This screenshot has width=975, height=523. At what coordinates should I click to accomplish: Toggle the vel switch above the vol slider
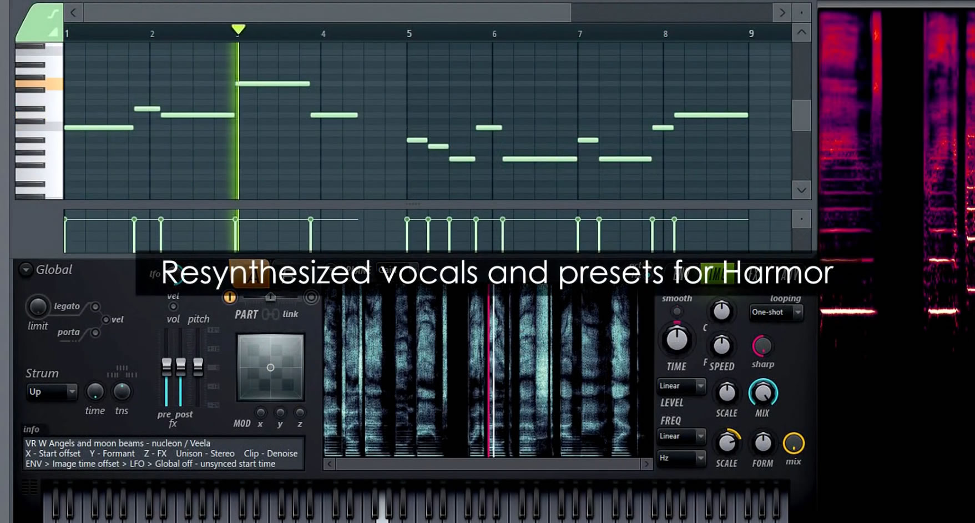173,306
